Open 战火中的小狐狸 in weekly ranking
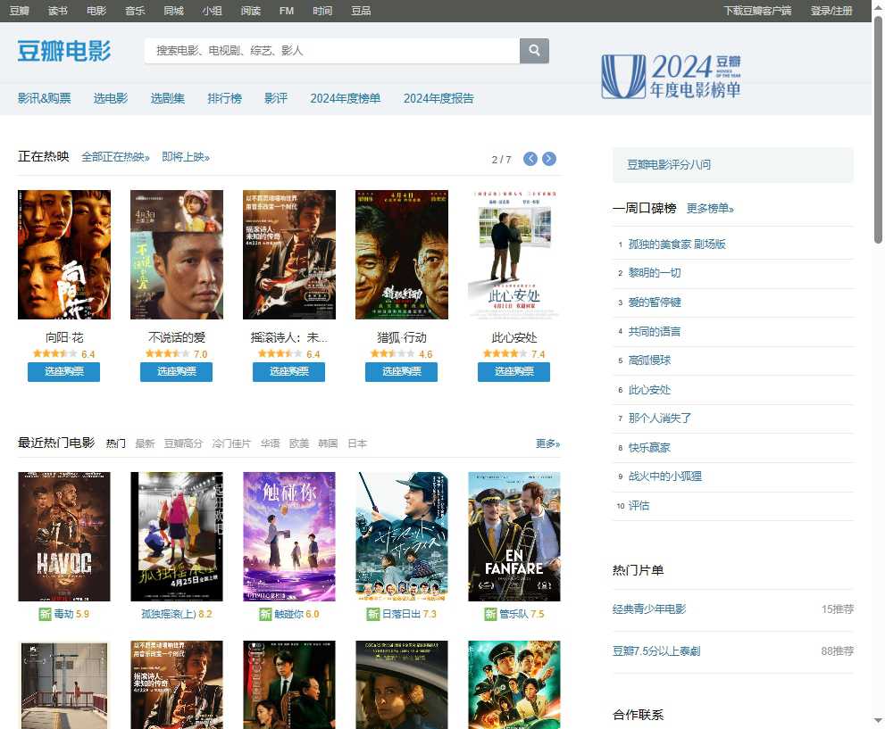Viewport: 885px width, 729px height. (665, 476)
